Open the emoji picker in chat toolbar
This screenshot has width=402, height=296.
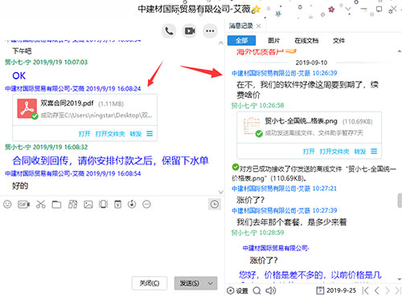7,205
